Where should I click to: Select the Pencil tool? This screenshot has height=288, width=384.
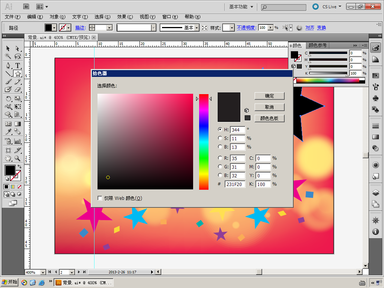pos(17,81)
